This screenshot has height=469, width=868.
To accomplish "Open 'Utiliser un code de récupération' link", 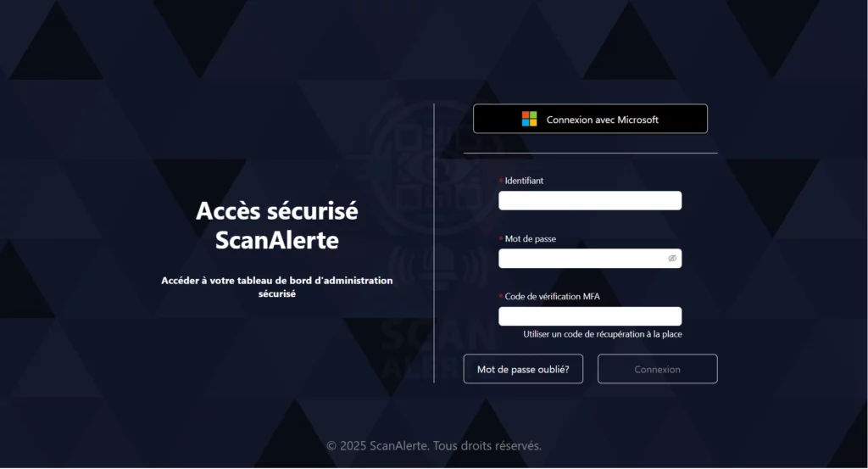I will click(x=603, y=334).
